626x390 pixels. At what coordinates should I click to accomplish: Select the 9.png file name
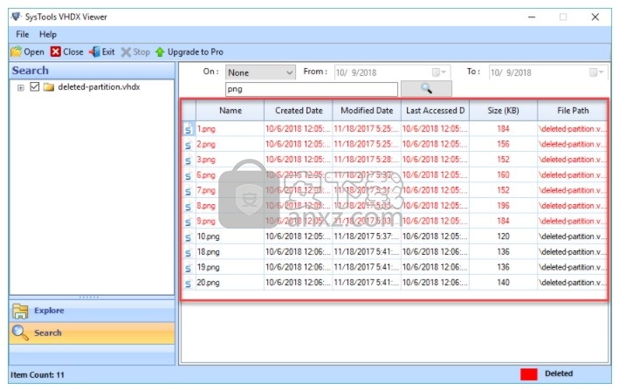[x=206, y=222]
